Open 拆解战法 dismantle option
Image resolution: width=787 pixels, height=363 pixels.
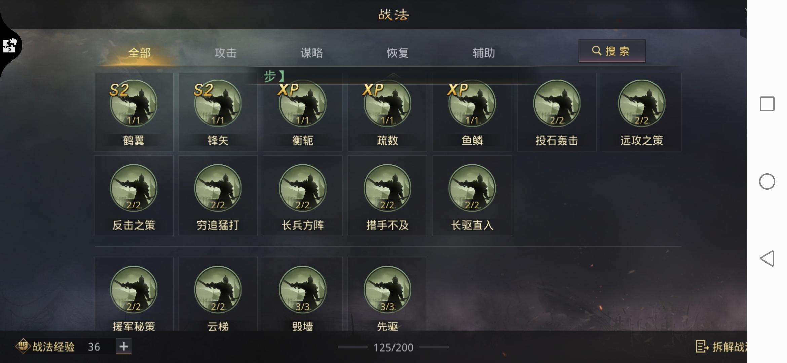point(721,347)
